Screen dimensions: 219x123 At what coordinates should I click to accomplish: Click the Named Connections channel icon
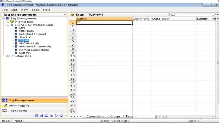16,50
